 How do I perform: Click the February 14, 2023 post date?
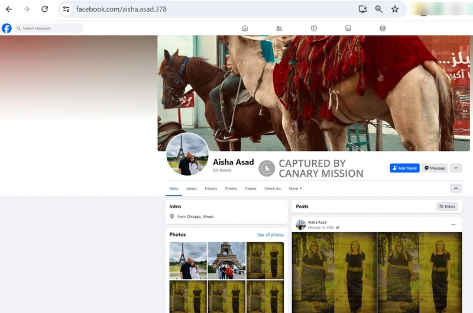(x=320, y=228)
